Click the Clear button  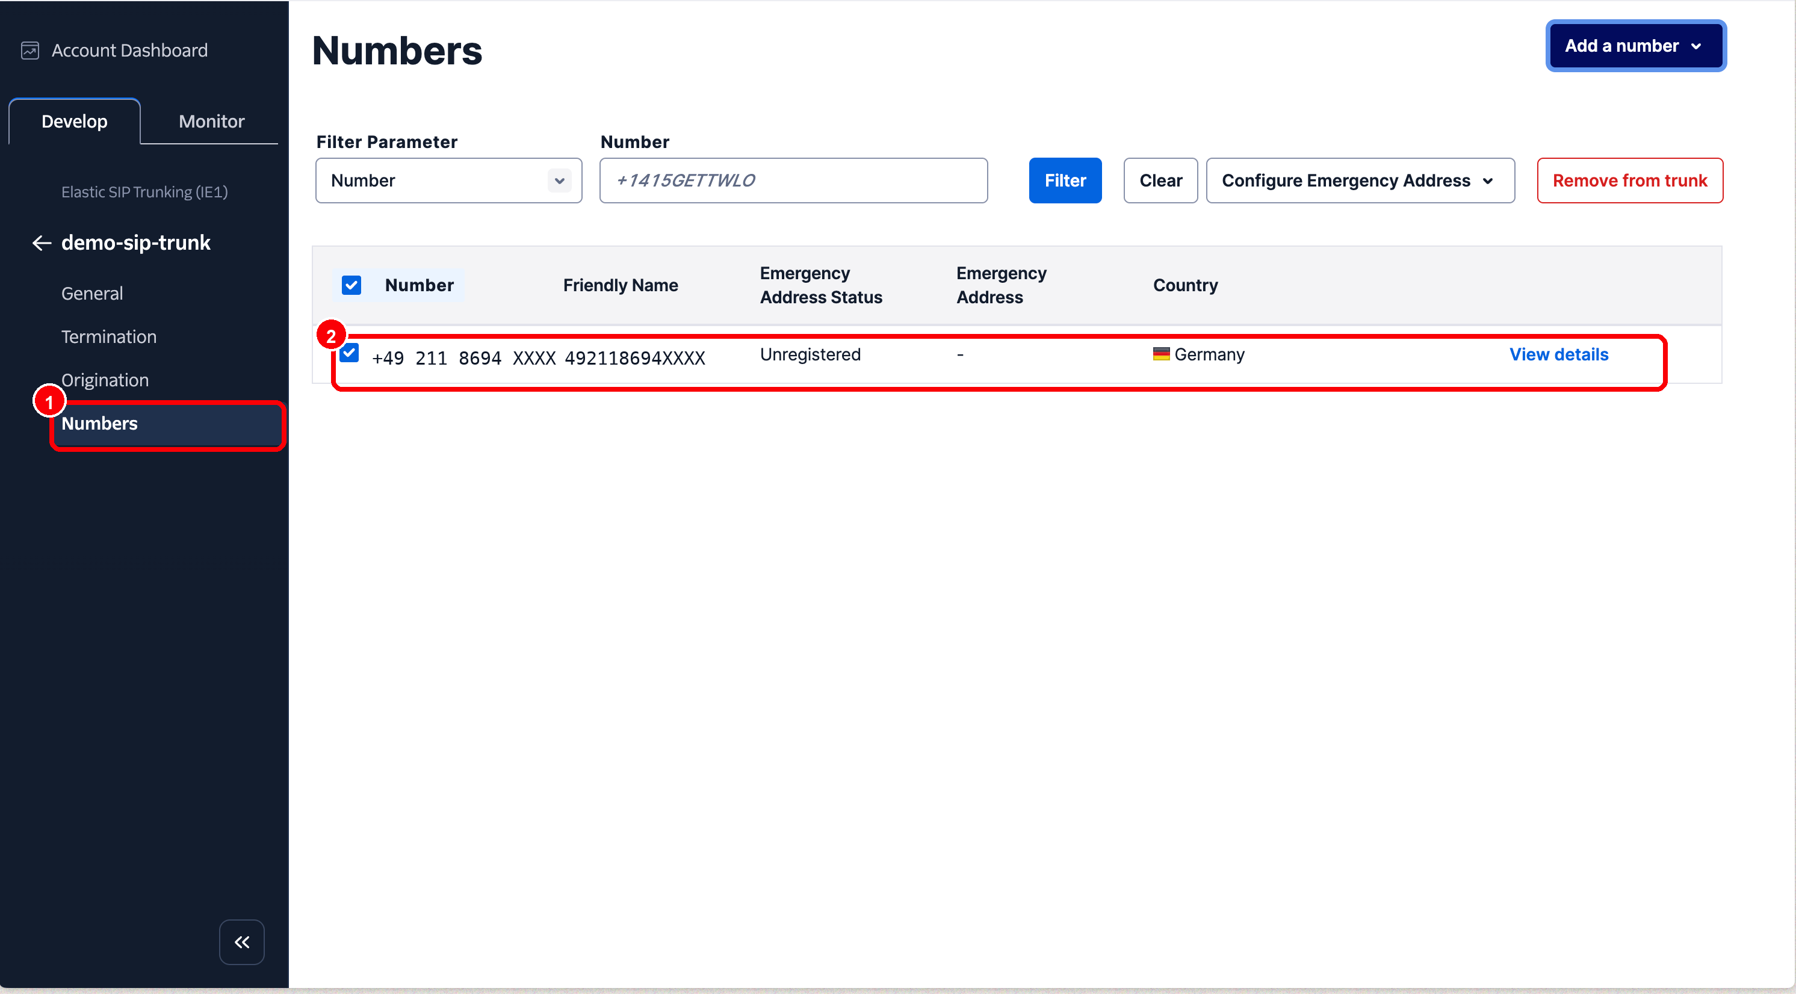[x=1160, y=181]
